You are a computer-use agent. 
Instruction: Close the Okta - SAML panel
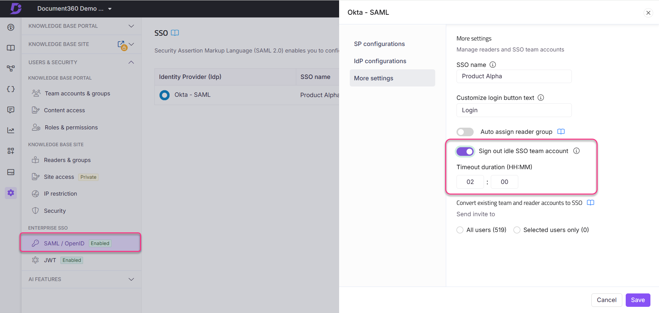coord(648,13)
